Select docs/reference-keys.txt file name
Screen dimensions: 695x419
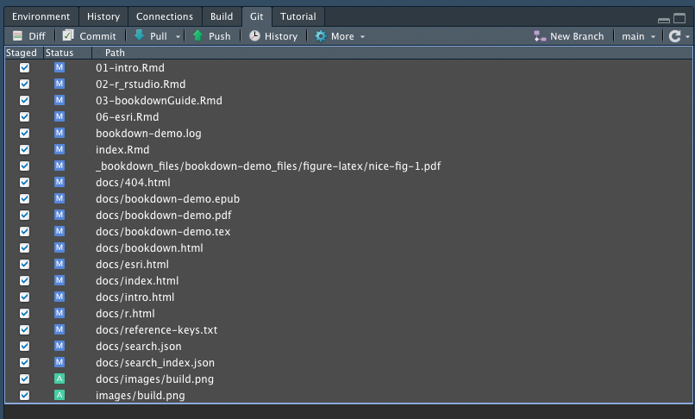pos(156,330)
